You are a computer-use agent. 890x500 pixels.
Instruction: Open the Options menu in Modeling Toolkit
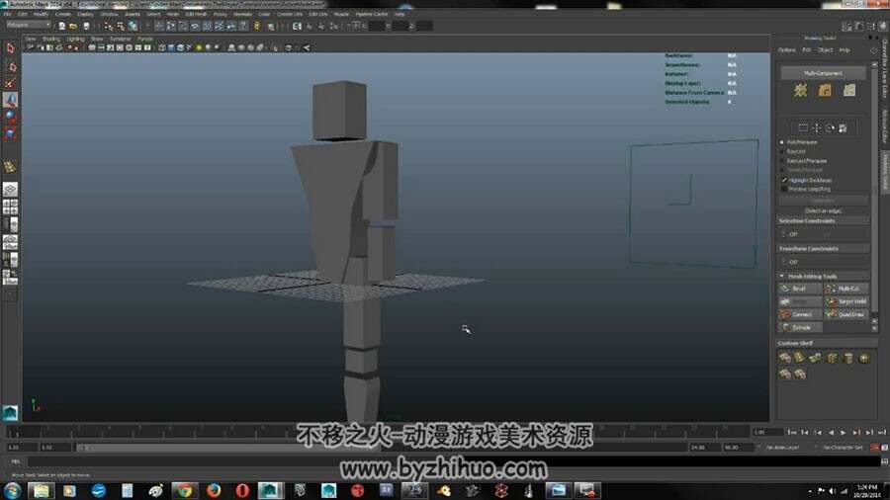tap(787, 49)
